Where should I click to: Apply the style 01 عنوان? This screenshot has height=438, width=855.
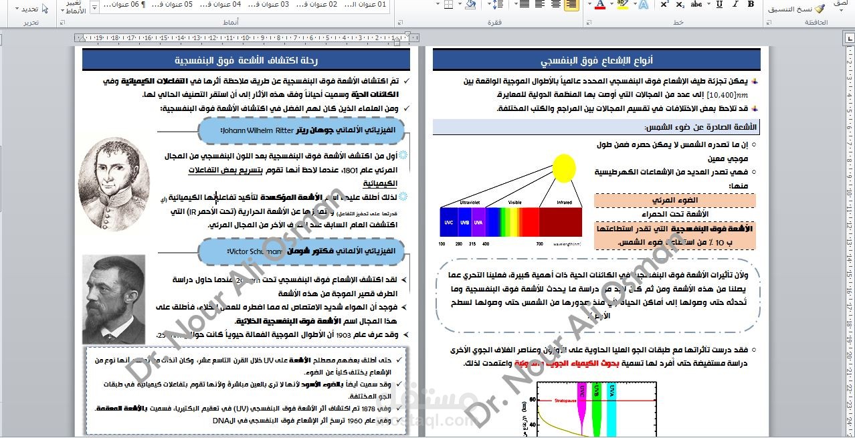click(x=365, y=5)
